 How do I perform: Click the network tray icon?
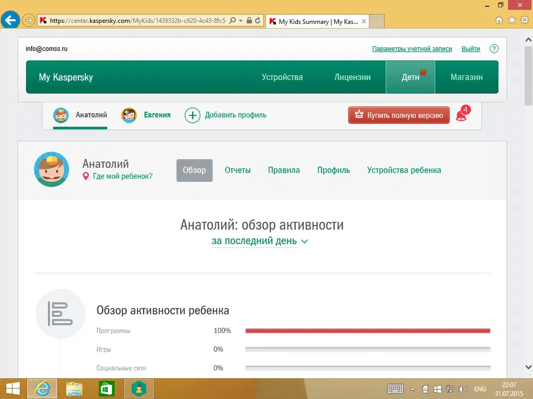(x=450, y=389)
